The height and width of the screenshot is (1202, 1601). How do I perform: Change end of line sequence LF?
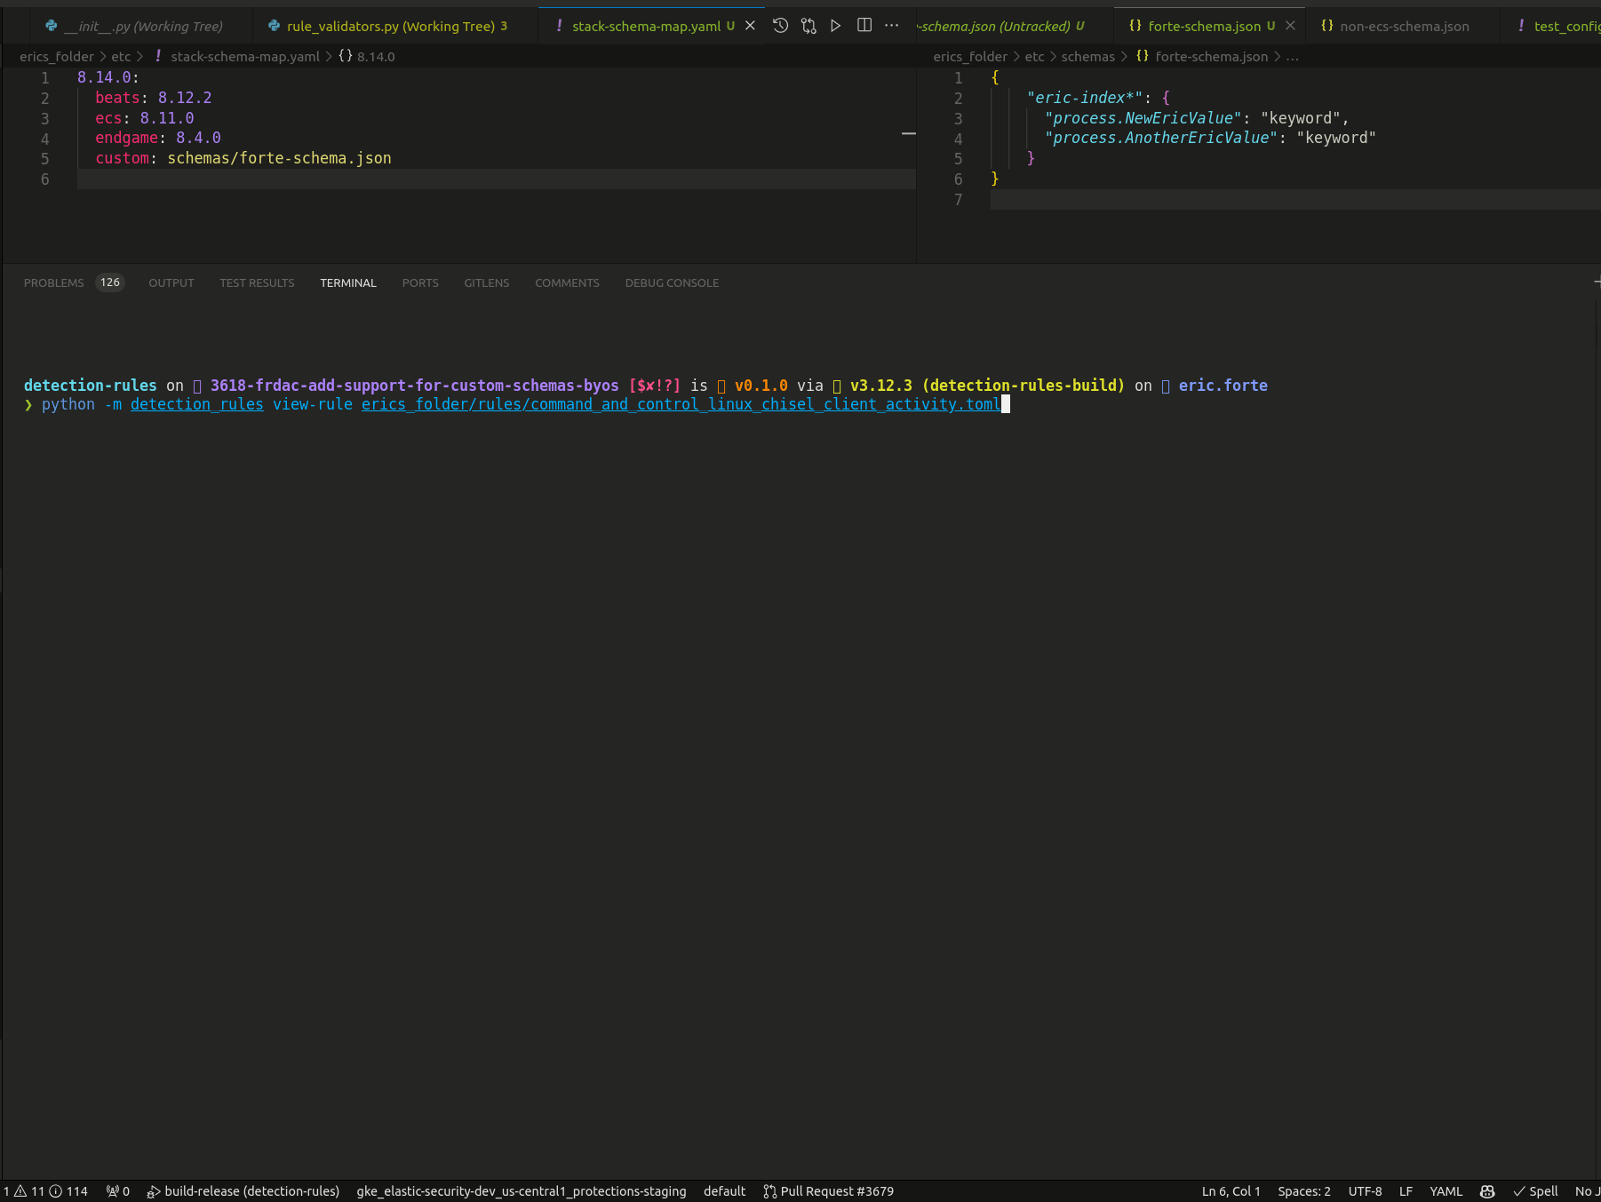[x=1406, y=1191]
